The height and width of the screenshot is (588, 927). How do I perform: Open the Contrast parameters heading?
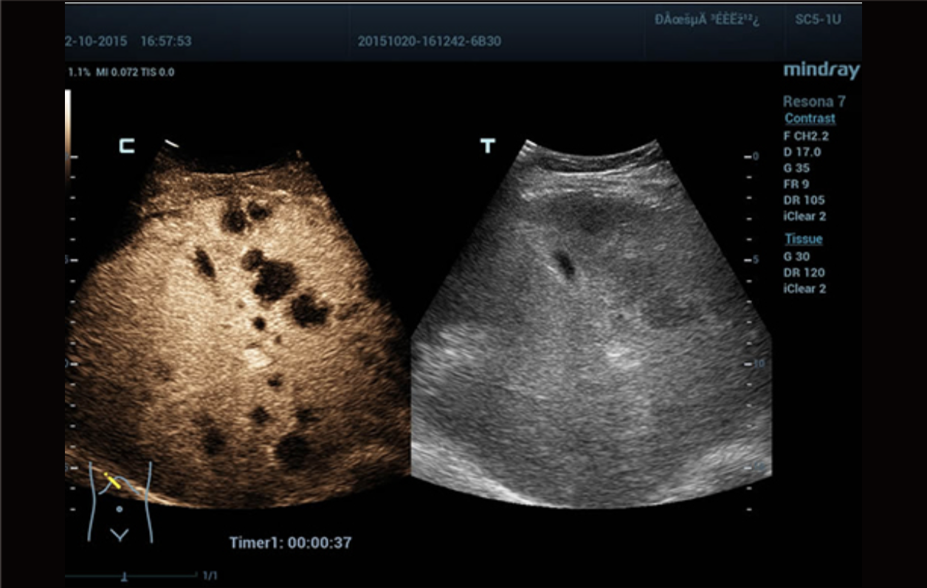click(x=810, y=118)
